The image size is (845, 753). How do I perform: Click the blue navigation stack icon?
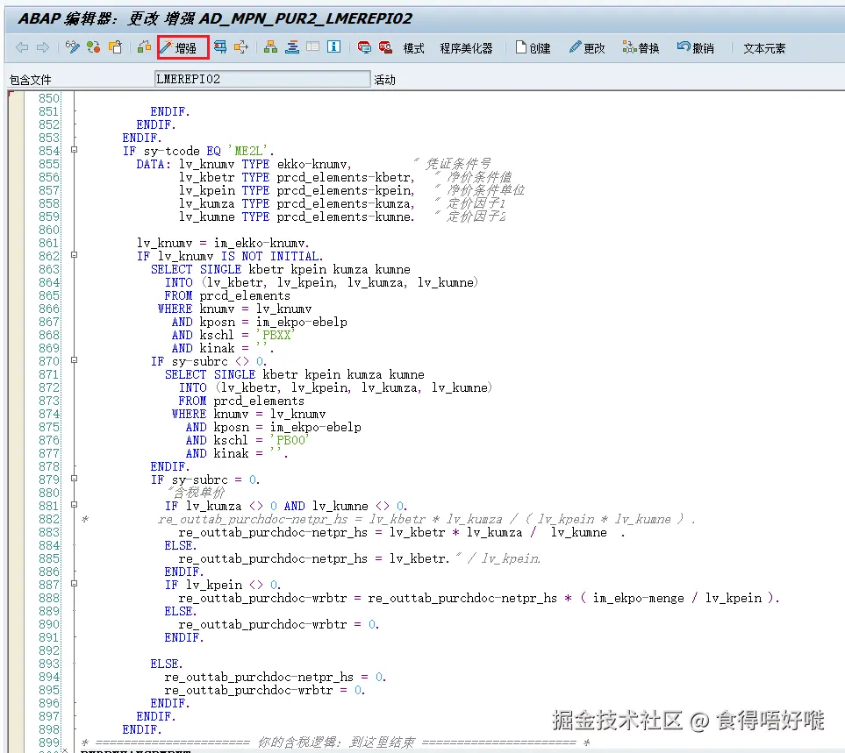click(292, 47)
